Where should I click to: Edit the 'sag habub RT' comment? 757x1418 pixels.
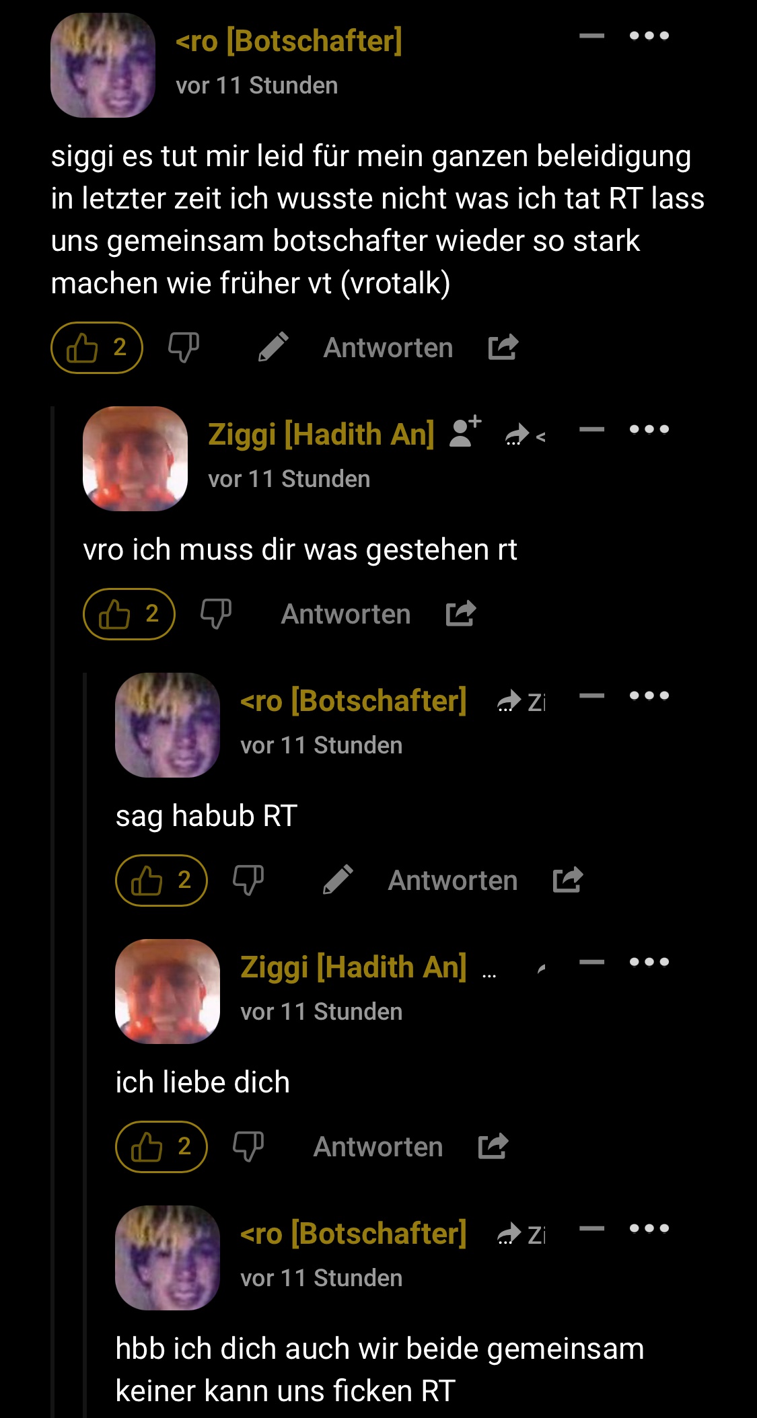pyautogui.click(x=338, y=880)
